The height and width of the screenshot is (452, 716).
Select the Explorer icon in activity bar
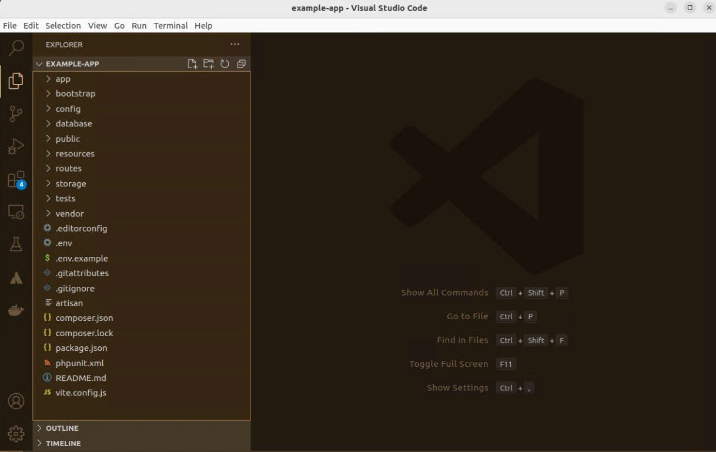click(16, 81)
